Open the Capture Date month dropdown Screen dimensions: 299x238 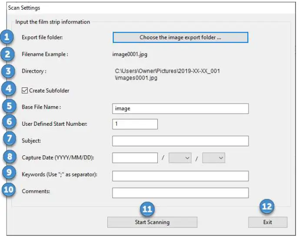coord(180,158)
